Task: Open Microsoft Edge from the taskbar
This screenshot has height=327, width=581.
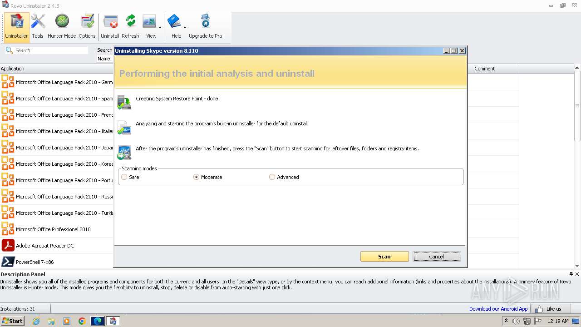Action: [98, 321]
